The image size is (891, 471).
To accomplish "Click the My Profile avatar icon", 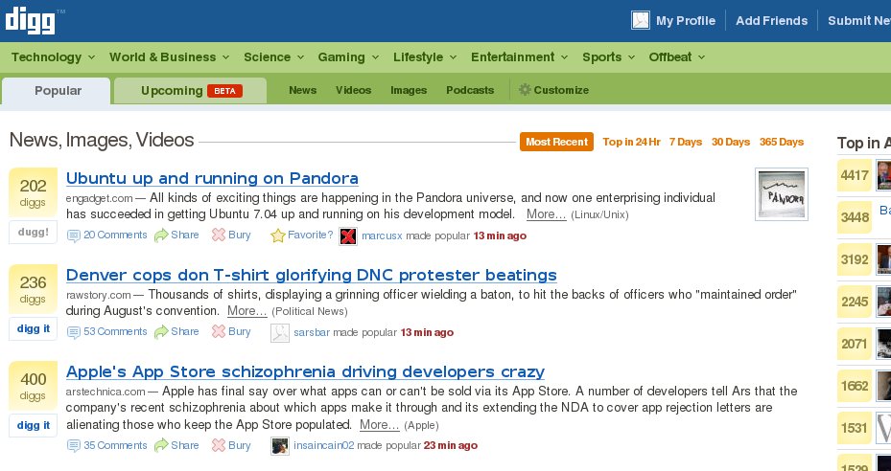I will [x=641, y=20].
